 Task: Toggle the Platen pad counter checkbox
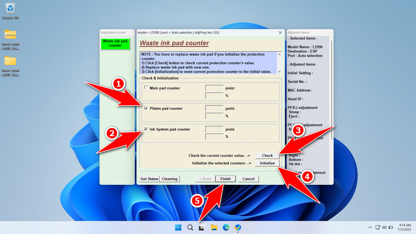(146, 108)
